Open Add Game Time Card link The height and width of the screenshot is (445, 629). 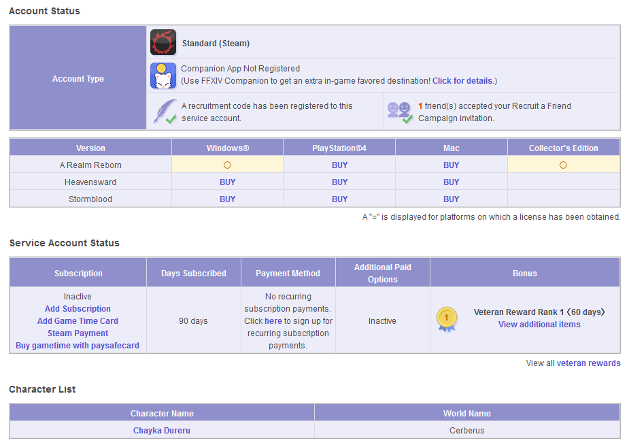pos(78,321)
